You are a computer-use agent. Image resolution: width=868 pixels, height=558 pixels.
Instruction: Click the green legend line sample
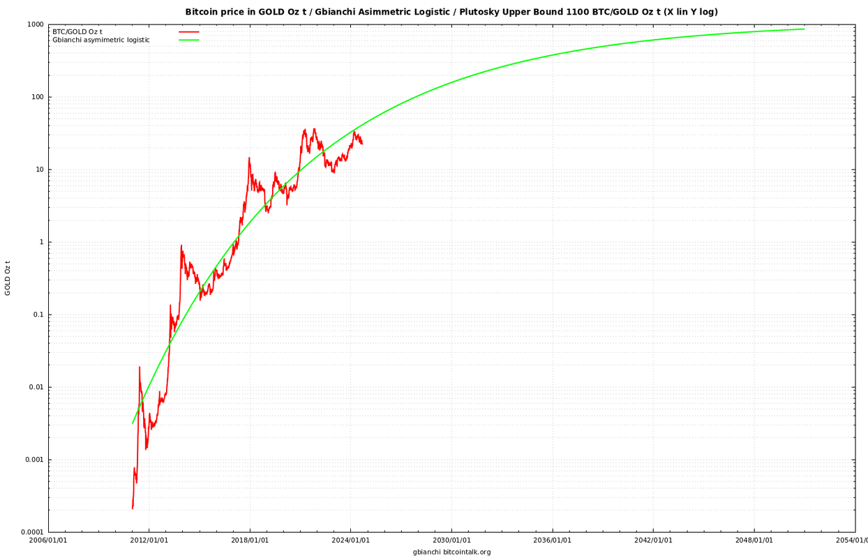tap(189, 40)
